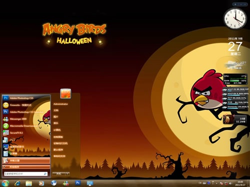Launch Adobe Photoshop CS5 from Start menu
This screenshot has width=250, height=187.
26,98
